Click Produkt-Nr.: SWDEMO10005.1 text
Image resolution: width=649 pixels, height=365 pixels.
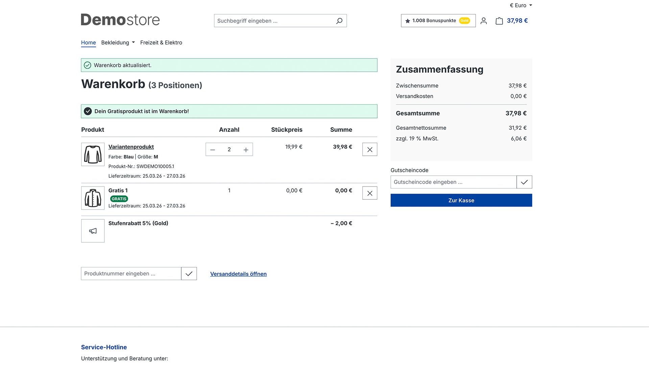(141, 166)
